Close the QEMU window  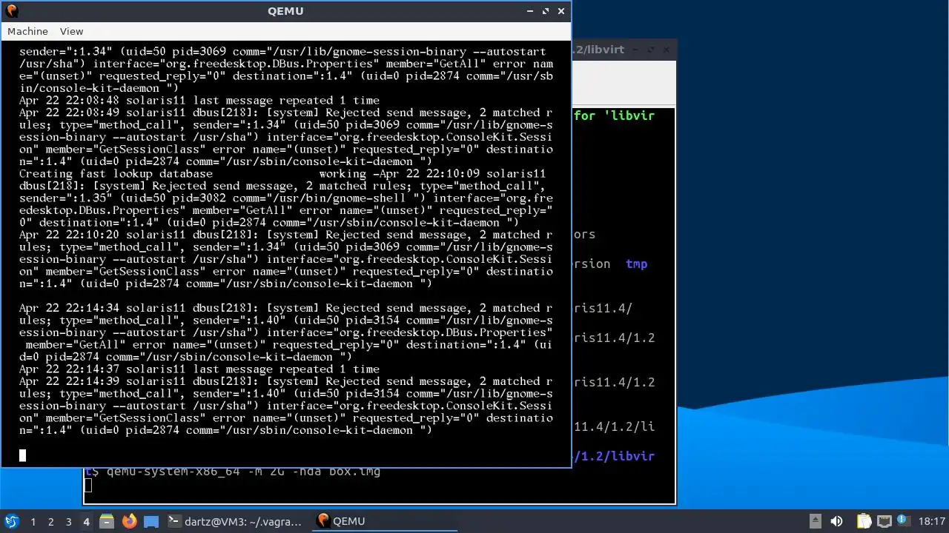(x=561, y=11)
